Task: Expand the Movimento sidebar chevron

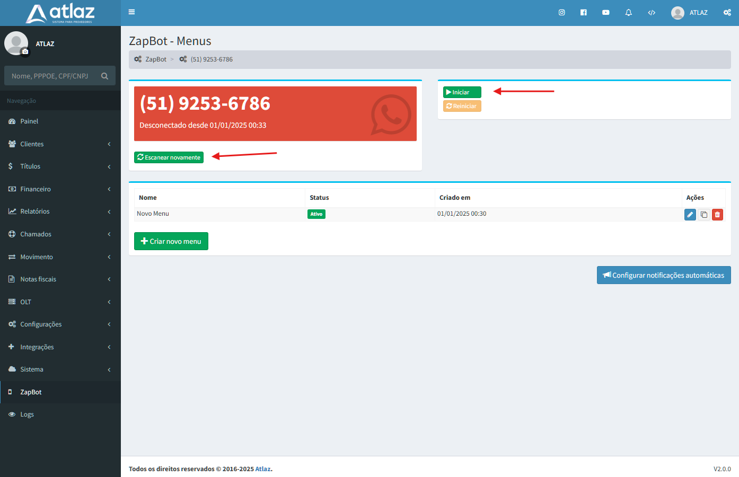Action: [109, 257]
